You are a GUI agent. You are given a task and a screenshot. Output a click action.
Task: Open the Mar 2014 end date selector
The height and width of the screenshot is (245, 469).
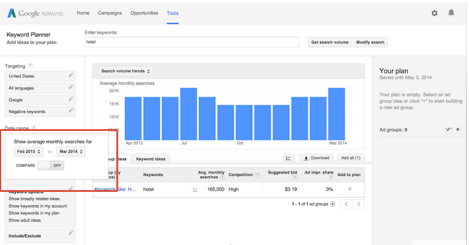71,151
